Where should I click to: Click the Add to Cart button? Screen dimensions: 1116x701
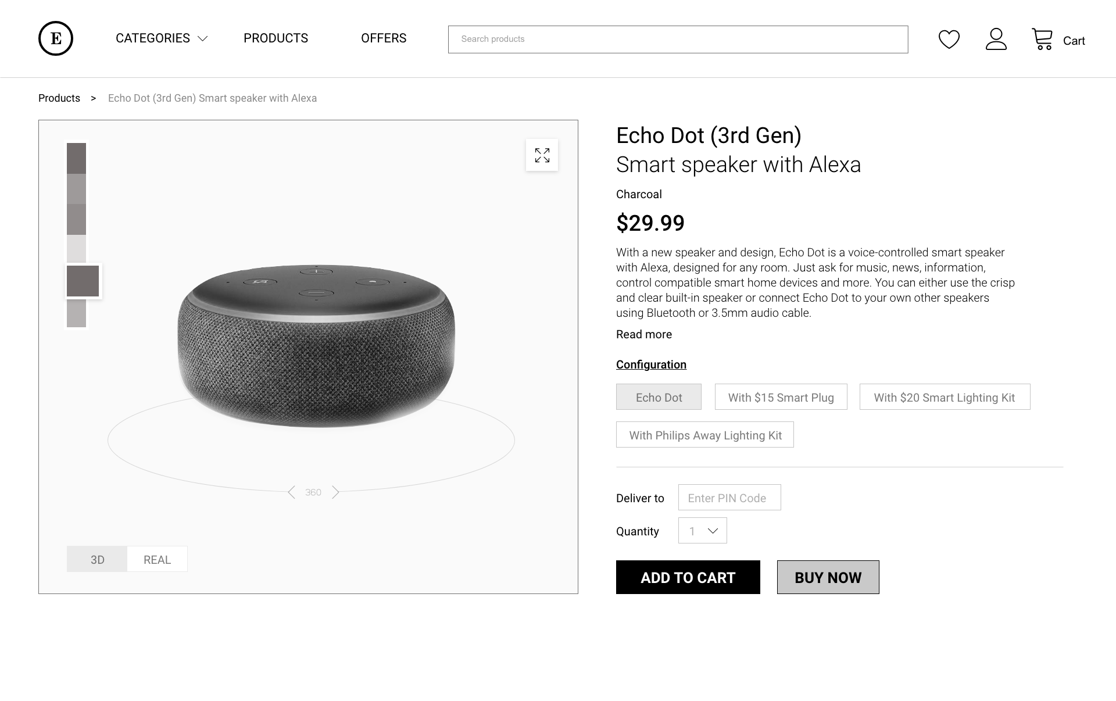click(x=688, y=577)
